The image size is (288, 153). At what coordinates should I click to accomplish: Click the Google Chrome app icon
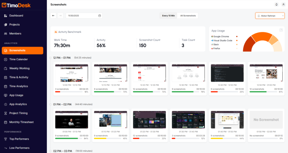click(212, 37)
